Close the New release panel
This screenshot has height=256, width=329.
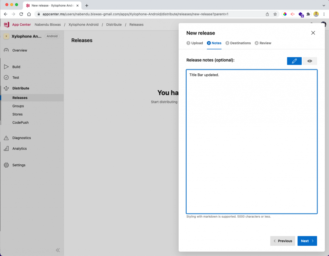(x=313, y=33)
